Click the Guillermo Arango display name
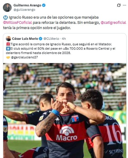The height and width of the screenshot is (158, 128). click(x=27, y=5)
